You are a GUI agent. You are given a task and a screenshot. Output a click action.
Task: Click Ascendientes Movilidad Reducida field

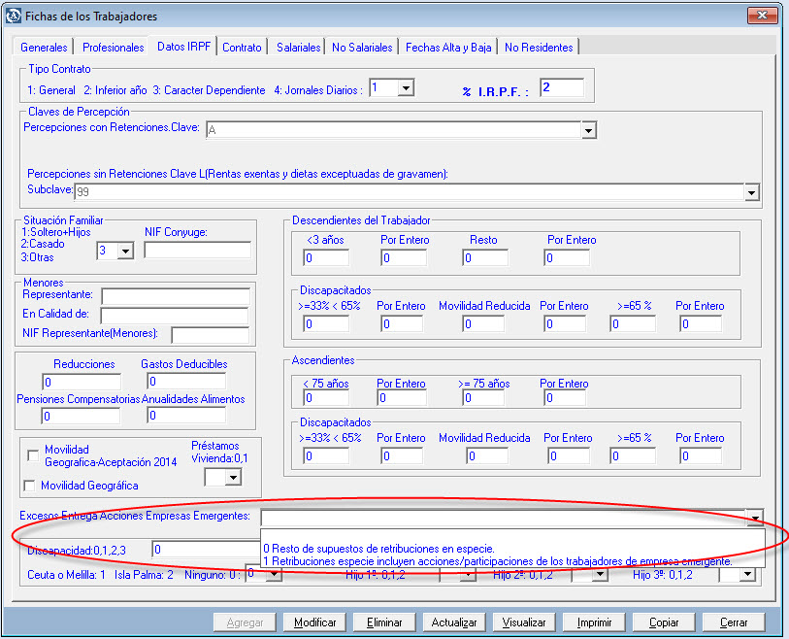(x=486, y=455)
